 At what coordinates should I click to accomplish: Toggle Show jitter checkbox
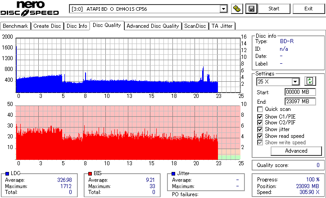point(260,129)
